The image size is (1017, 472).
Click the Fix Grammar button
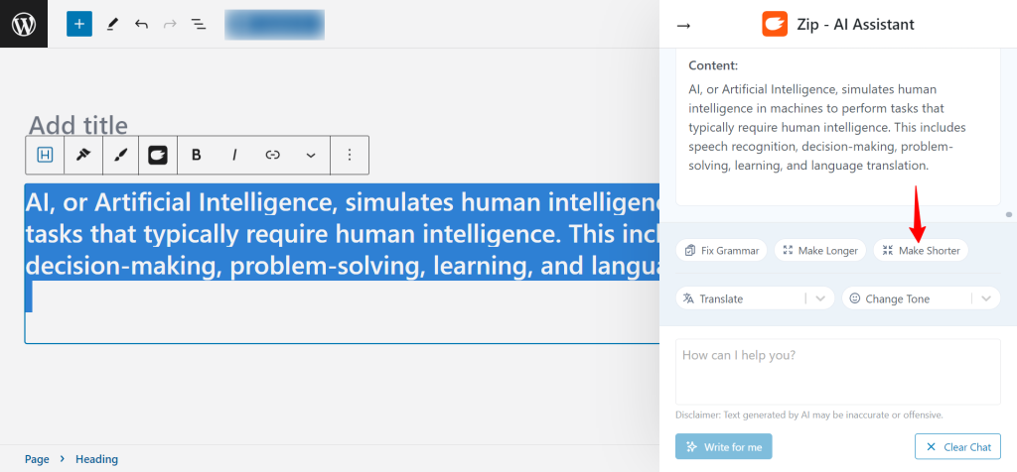tap(721, 251)
